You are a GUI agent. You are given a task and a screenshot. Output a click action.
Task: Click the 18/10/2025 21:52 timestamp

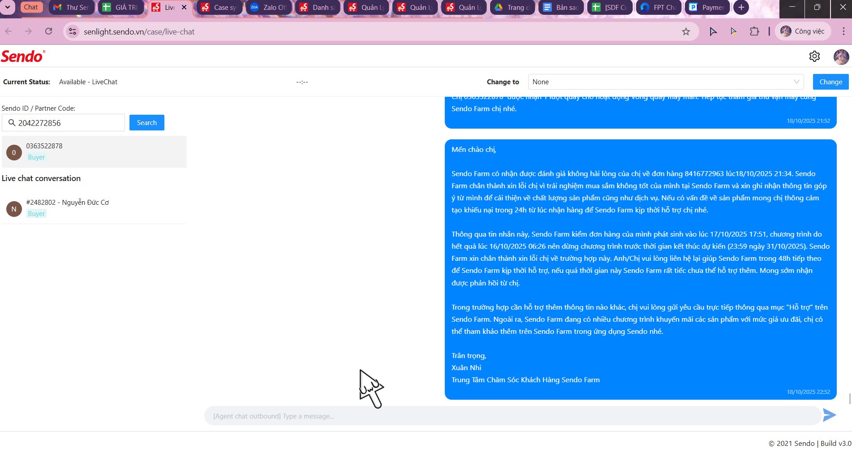[x=809, y=121]
